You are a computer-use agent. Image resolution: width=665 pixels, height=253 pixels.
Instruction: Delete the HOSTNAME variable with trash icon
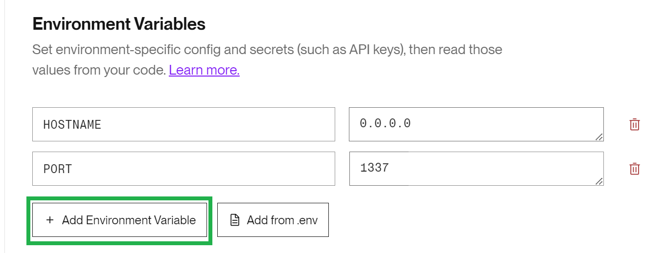634,124
